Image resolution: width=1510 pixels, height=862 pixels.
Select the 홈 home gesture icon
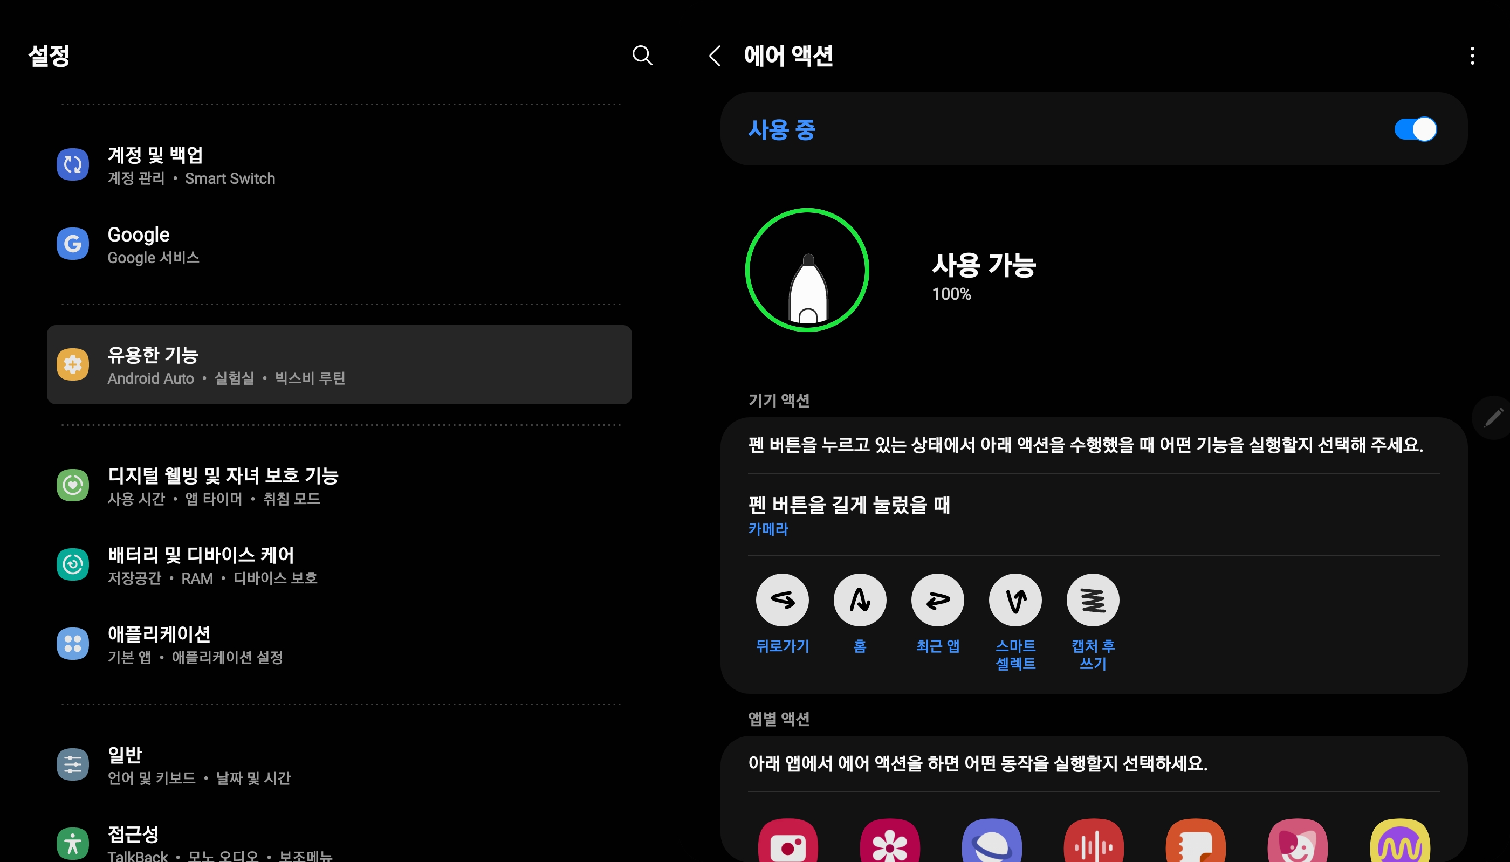859,599
